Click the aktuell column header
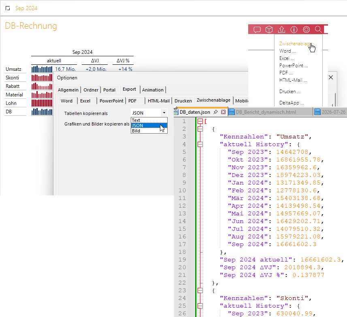This screenshot has width=347, height=317. tap(54, 61)
